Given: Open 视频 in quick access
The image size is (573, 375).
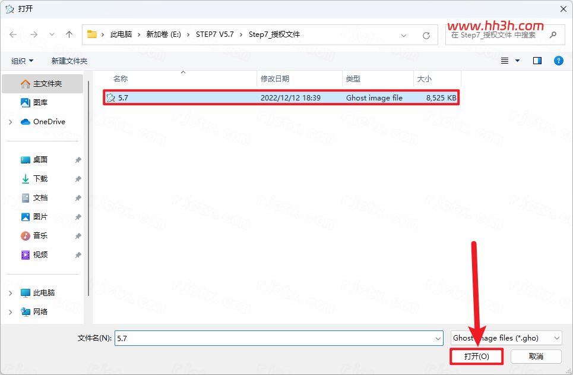Looking at the screenshot, I should [x=40, y=255].
